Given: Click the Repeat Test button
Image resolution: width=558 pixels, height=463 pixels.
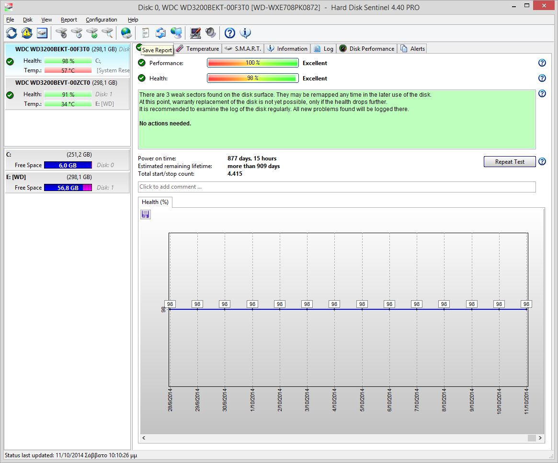Looking at the screenshot, I should pyautogui.click(x=510, y=162).
